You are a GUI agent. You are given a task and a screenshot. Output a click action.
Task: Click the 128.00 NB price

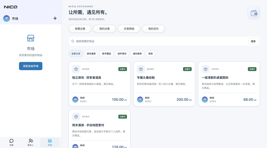click(119, 147)
